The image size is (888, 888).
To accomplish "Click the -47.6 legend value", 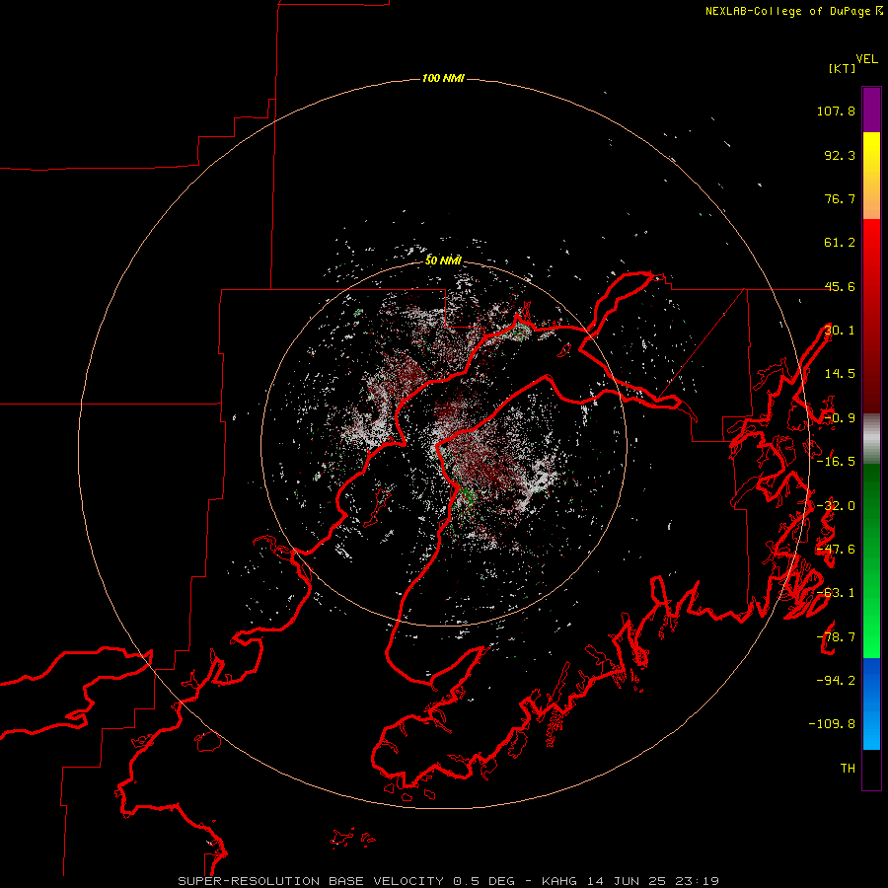I will (x=836, y=550).
